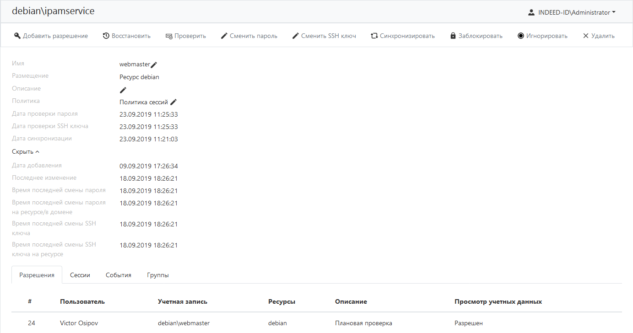Click the key icon for Добавить разрешение
Screen dimensions: 633x333
[x=17, y=36]
